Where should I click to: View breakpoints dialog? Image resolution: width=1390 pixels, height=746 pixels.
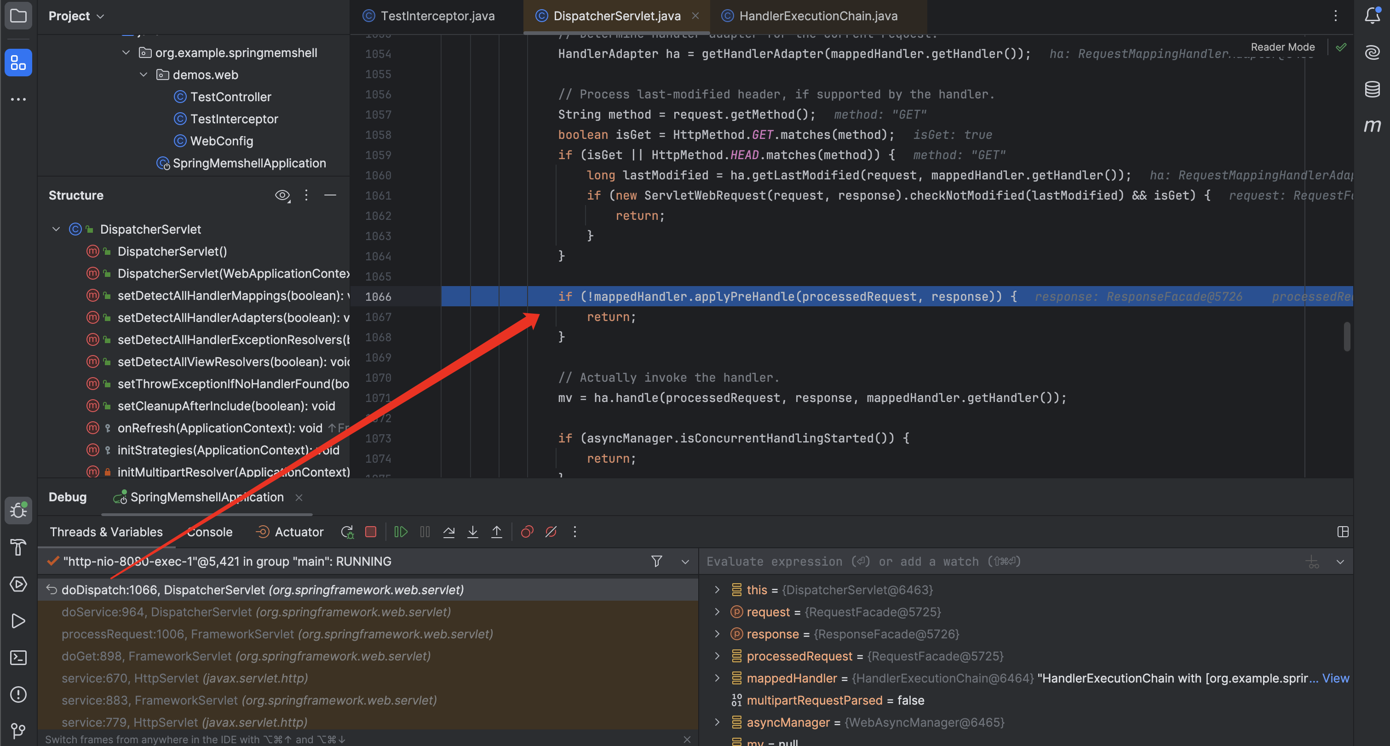point(527,532)
